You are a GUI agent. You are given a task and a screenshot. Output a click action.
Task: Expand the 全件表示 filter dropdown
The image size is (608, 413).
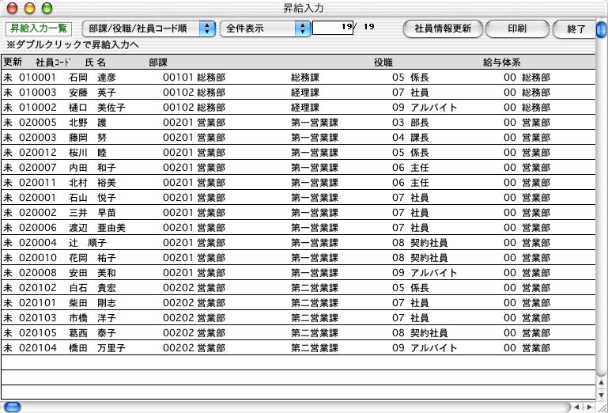pyautogui.click(x=265, y=28)
